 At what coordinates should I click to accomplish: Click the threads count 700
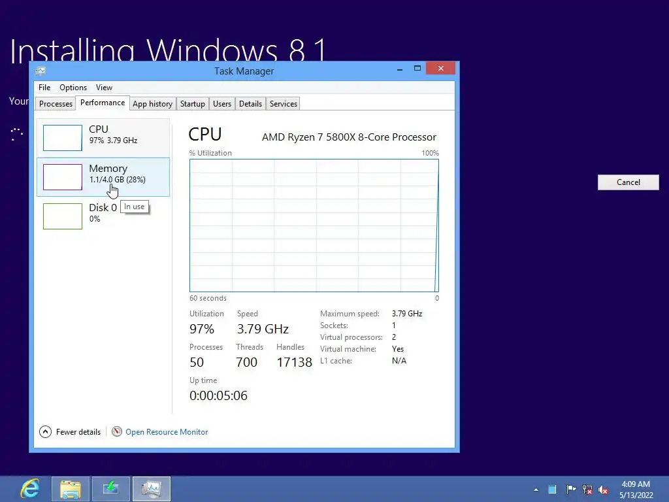pyautogui.click(x=246, y=362)
